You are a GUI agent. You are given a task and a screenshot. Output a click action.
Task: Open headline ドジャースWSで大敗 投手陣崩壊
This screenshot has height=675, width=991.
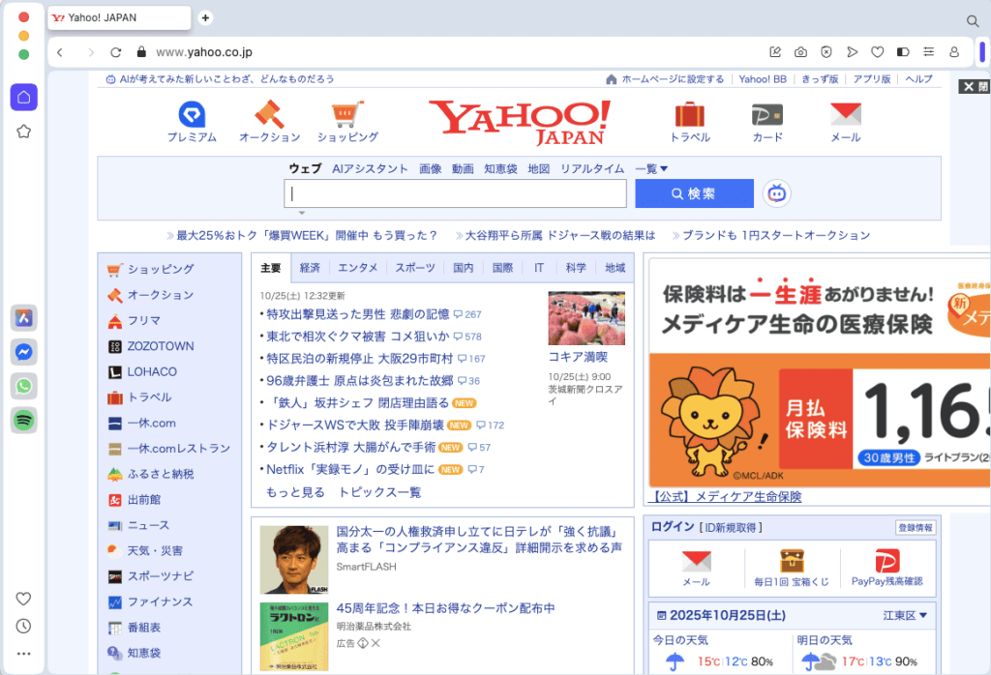coord(355,425)
